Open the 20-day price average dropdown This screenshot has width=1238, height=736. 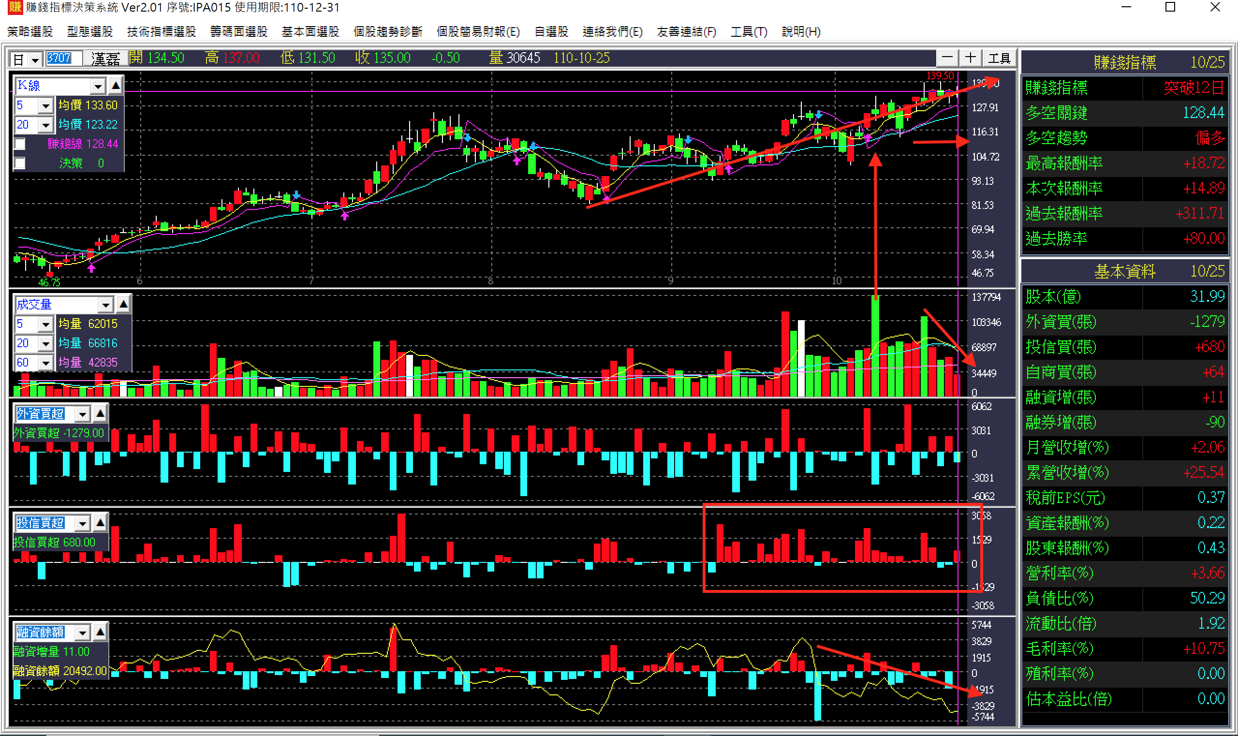tap(45, 125)
